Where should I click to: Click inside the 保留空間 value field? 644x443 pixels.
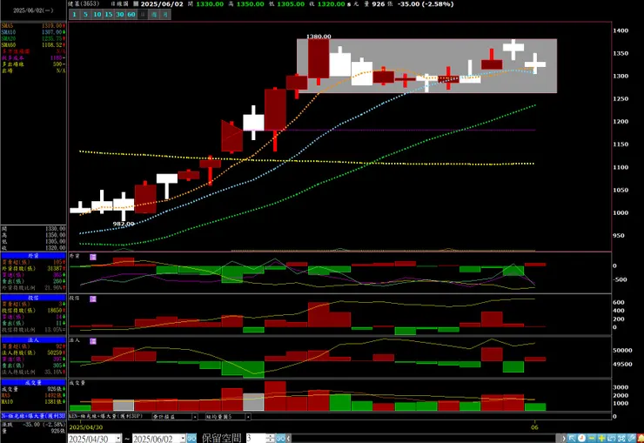coord(256,438)
